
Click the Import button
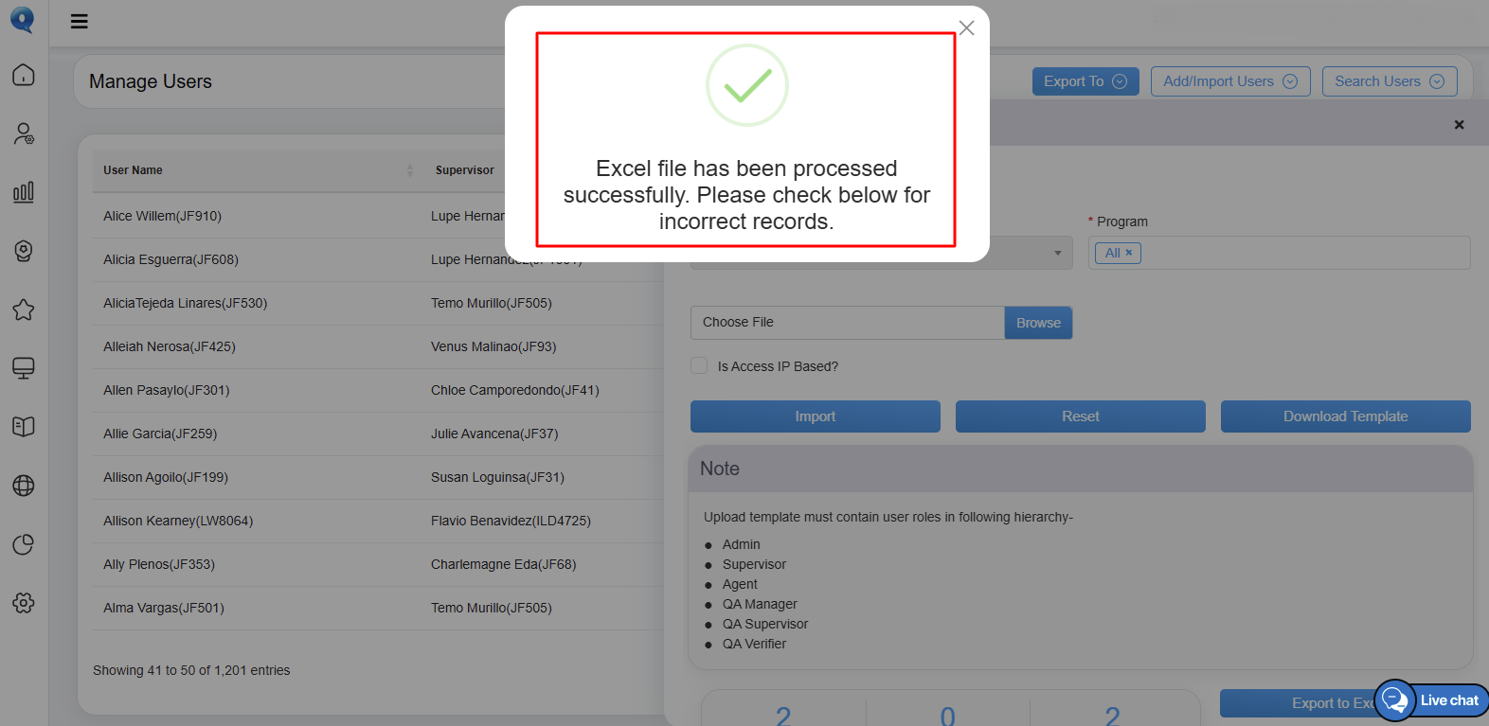click(816, 416)
